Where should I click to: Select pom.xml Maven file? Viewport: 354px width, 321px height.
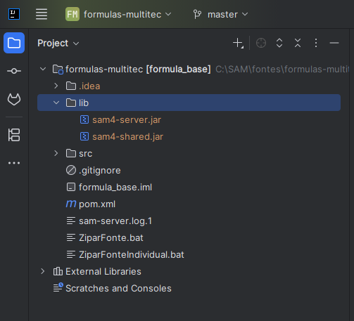coord(97,204)
